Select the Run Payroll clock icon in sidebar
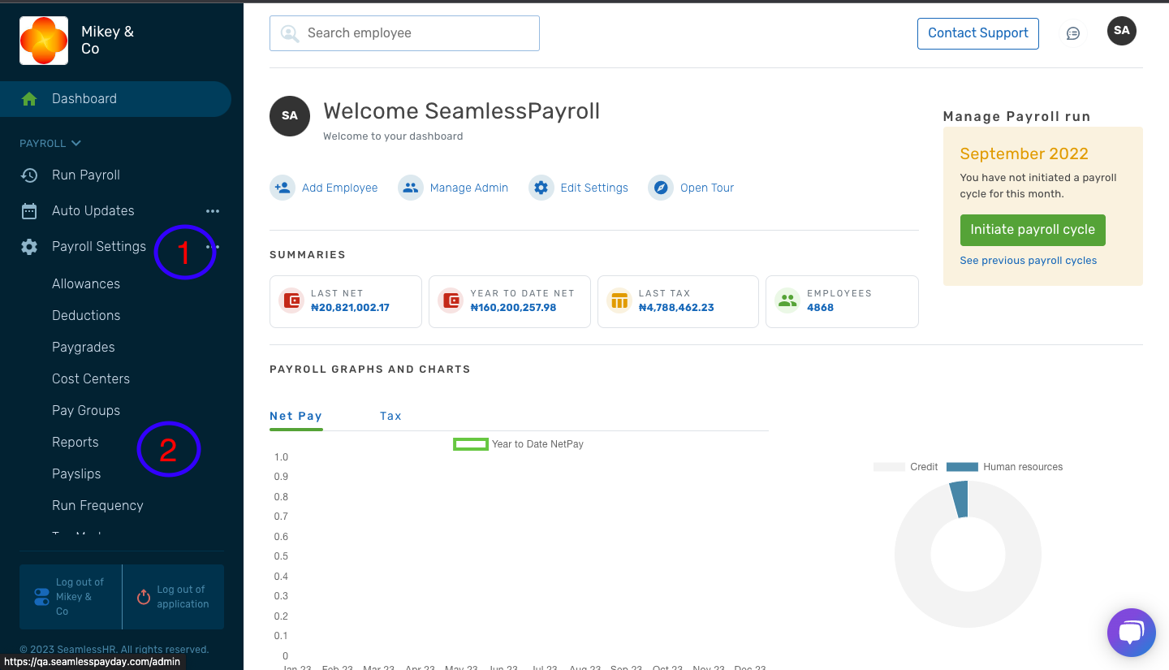This screenshot has width=1169, height=670. pyautogui.click(x=28, y=175)
